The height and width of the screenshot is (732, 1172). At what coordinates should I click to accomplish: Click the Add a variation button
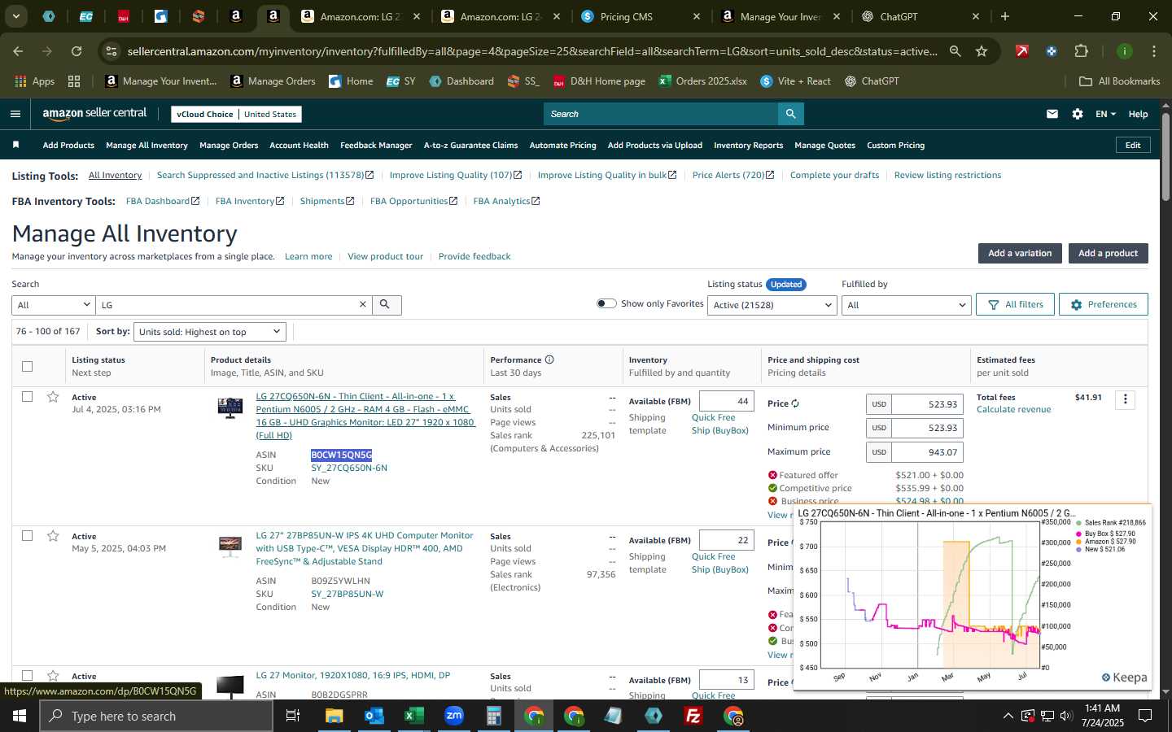[1020, 253]
